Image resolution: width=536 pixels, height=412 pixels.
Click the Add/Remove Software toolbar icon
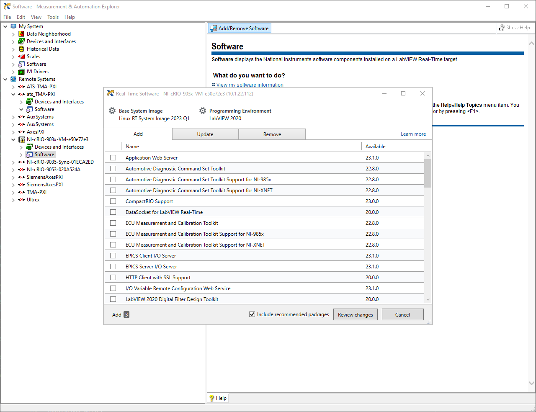pyautogui.click(x=214, y=28)
